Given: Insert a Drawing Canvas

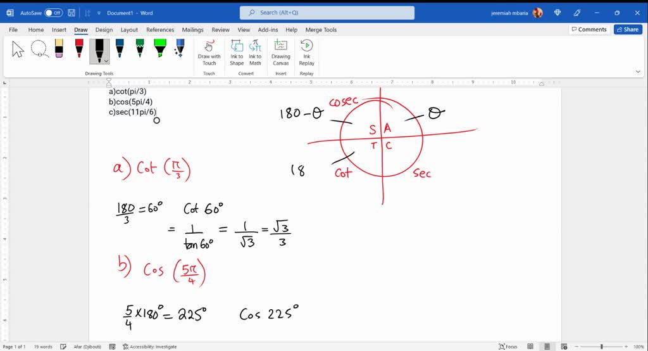Looking at the screenshot, I should pyautogui.click(x=280, y=53).
